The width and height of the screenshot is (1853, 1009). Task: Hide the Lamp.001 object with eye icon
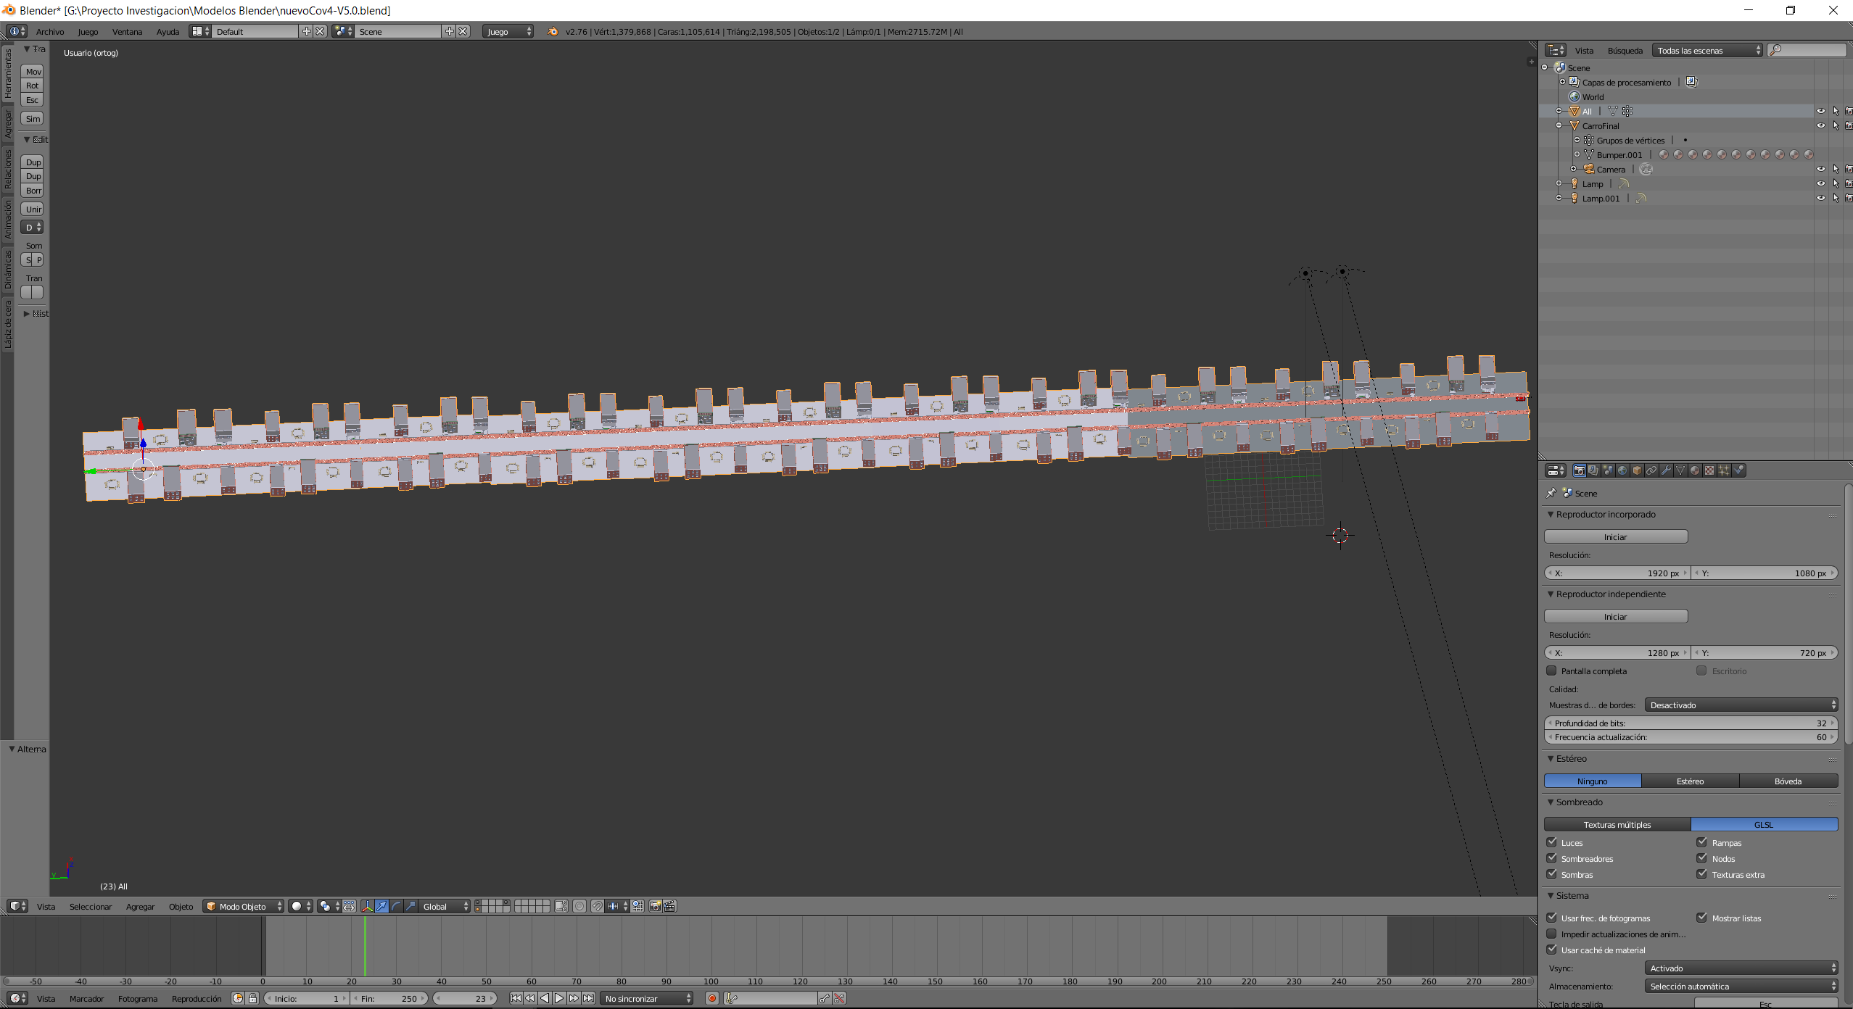pyautogui.click(x=1820, y=198)
